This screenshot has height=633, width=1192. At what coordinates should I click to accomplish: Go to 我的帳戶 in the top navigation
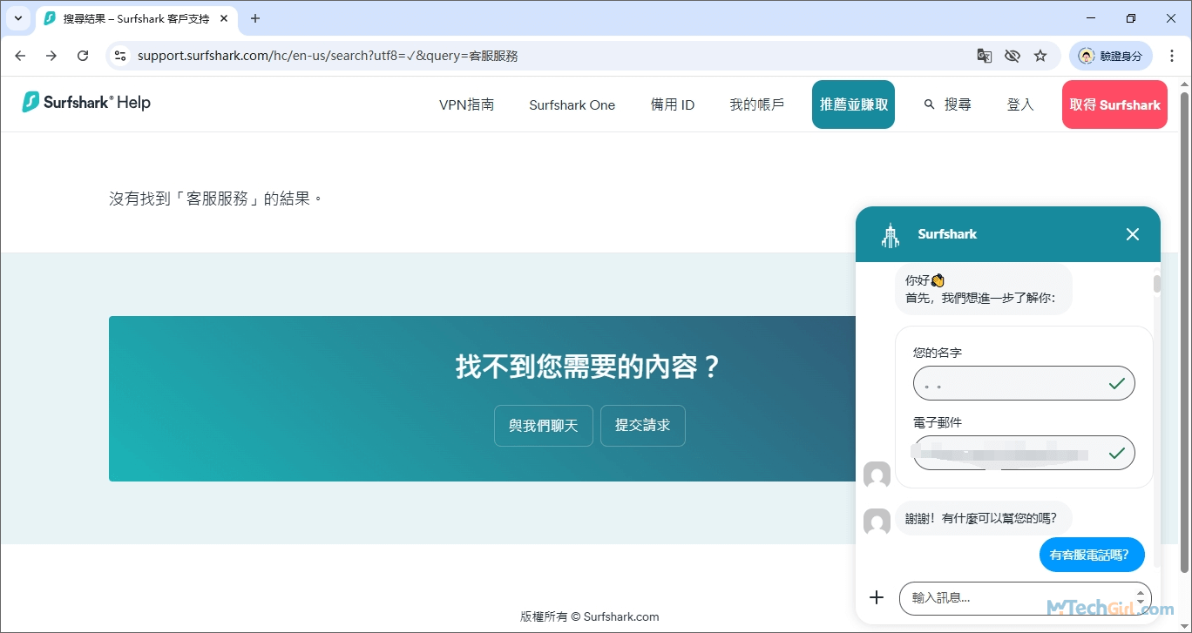click(x=756, y=104)
